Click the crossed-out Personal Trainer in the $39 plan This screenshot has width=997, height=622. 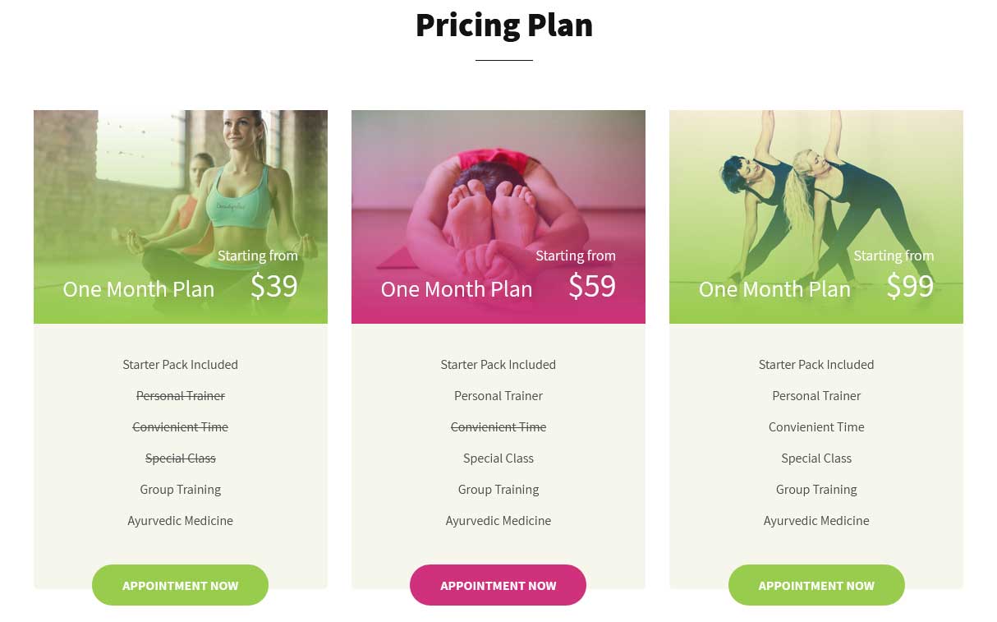tap(181, 396)
